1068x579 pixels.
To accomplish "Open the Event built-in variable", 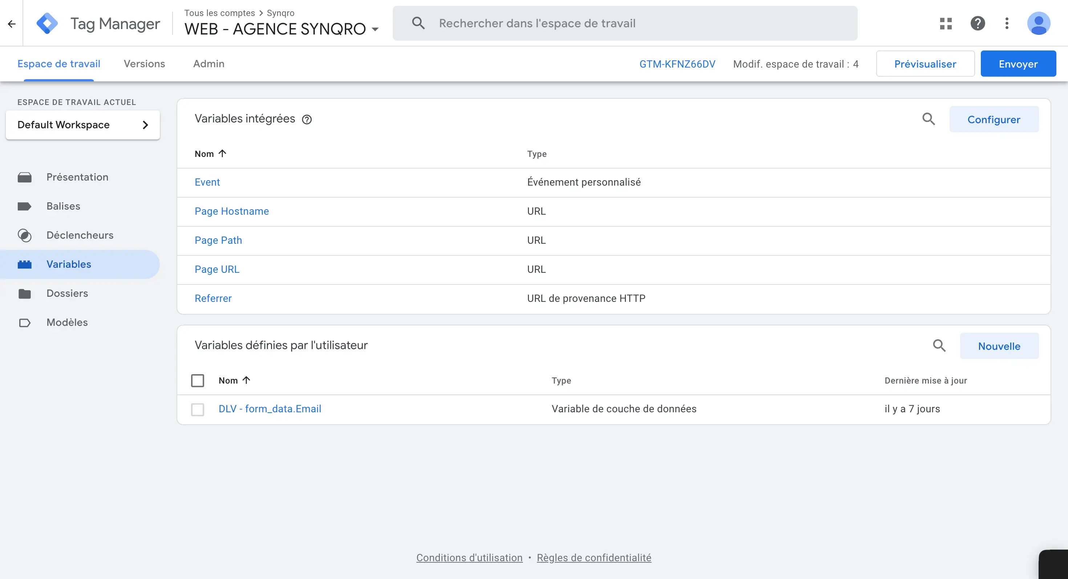I will coord(207,182).
